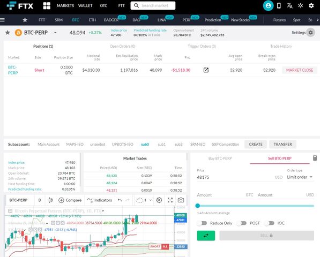320x257 pixels.
Task: Select the Futures category tab
Action: 279,20
